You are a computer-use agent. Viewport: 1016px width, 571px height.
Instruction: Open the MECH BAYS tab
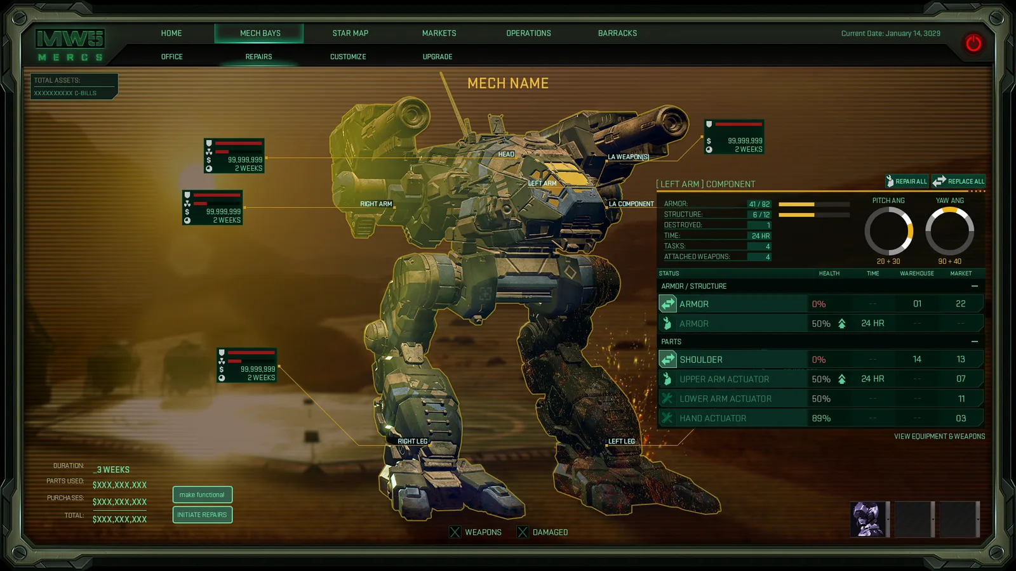260,33
